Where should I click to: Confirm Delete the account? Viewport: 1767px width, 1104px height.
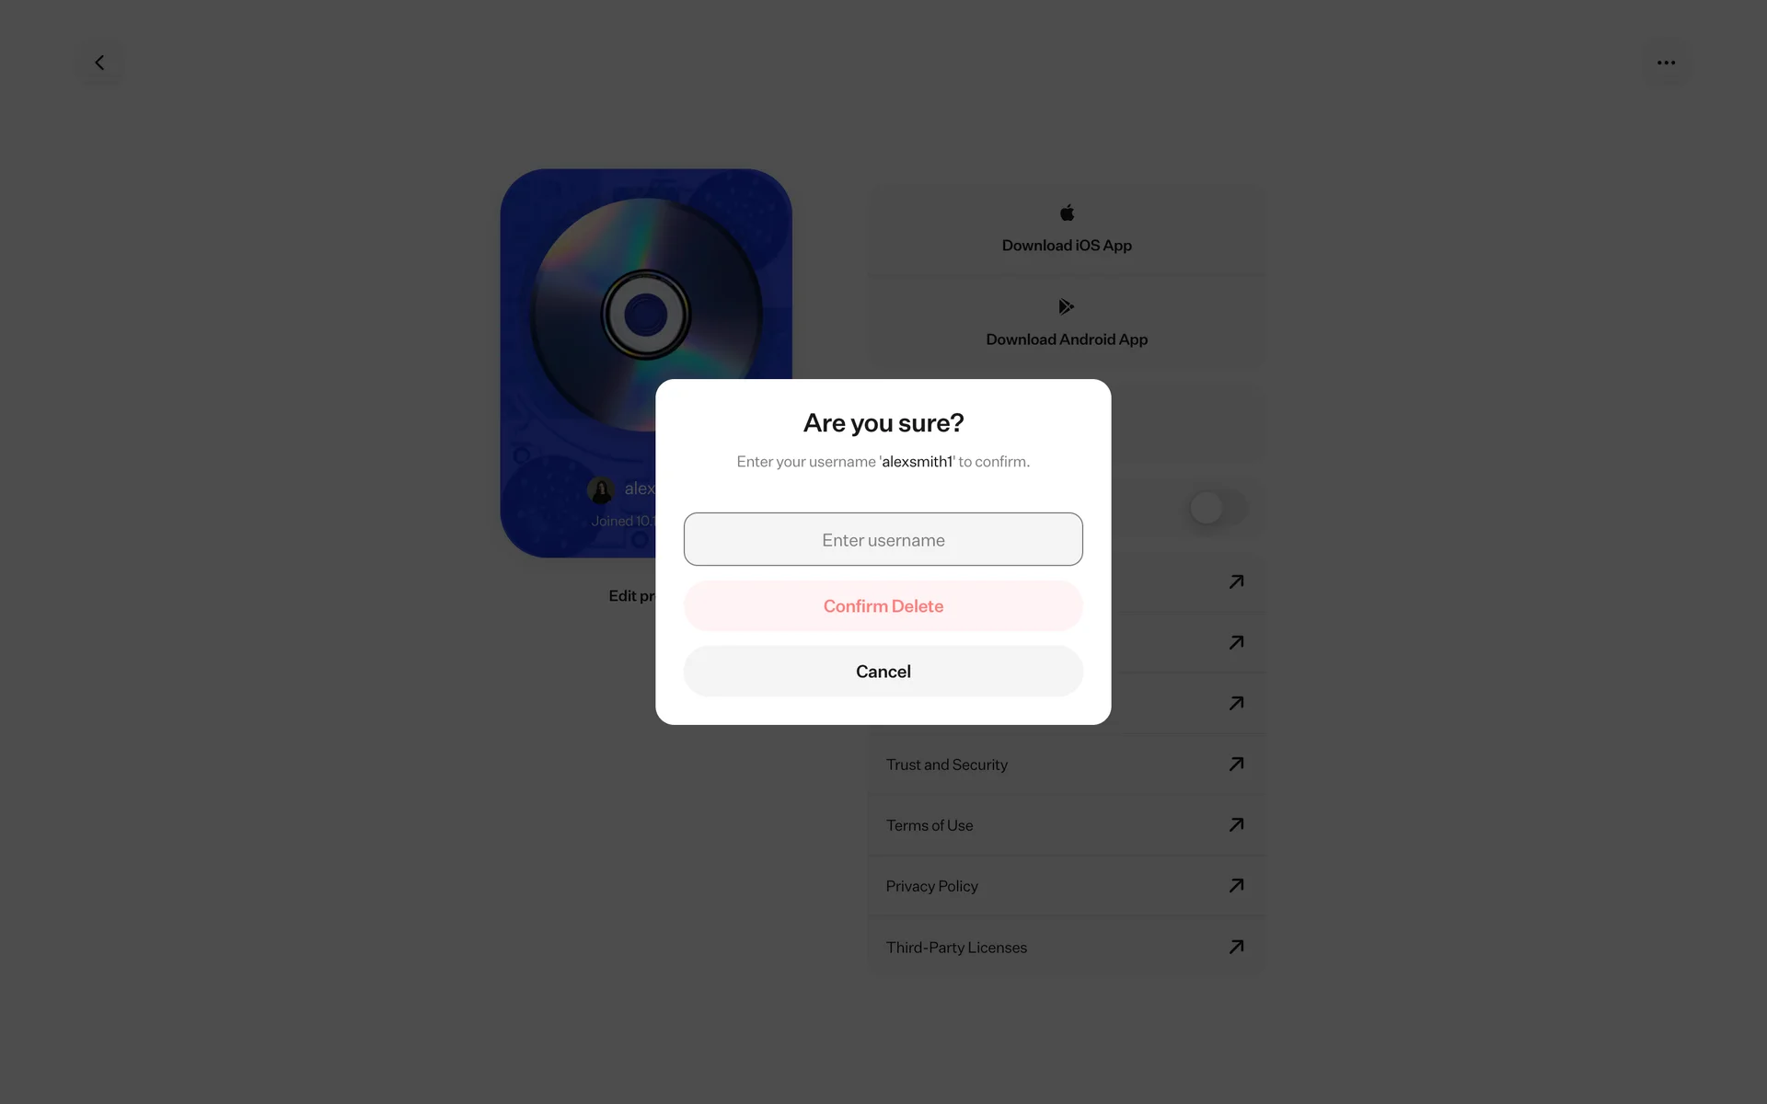883,605
